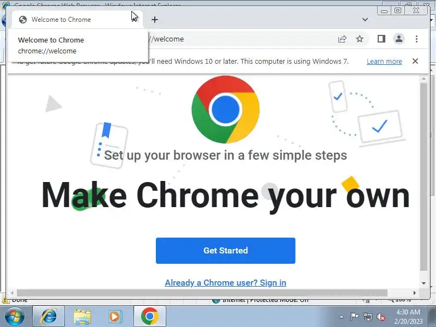Bookmark this tab with the star icon
Screen dimensions: 436x327
click(x=360, y=39)
